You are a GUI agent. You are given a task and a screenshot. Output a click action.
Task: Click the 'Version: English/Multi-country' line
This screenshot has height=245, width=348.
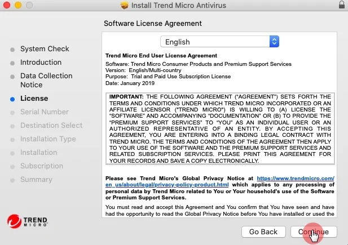pyautogui.click(x=143, y=70)
